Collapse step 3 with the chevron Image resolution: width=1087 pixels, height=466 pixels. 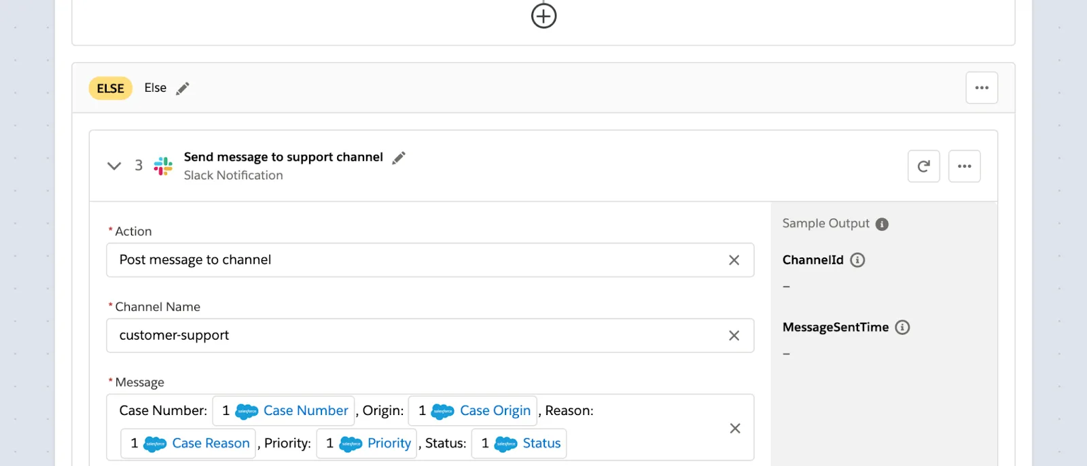pyautogui.click(x=114, y=166)
